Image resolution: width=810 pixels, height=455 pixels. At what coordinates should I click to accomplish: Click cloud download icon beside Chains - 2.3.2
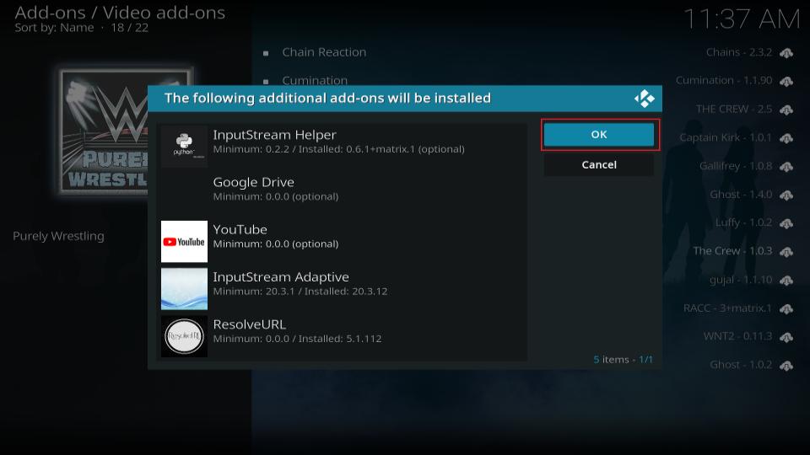[786, 52]
